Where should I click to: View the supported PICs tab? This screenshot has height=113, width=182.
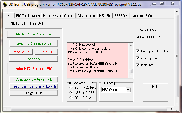point(141,16)
